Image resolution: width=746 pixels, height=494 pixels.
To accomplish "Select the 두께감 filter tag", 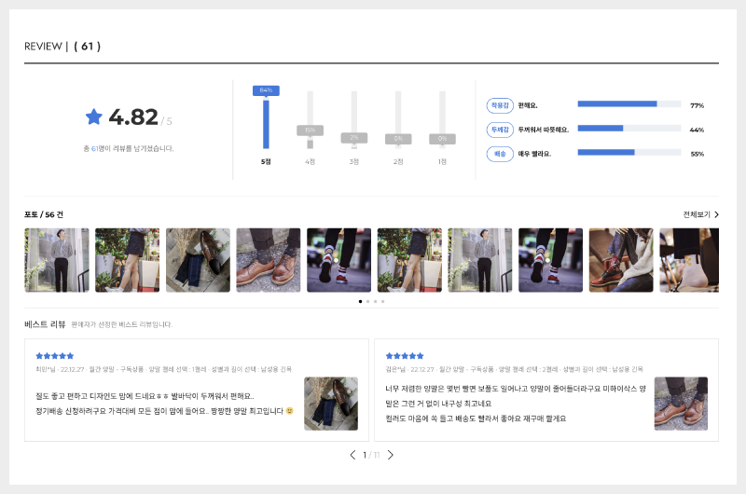I will 500,130.
